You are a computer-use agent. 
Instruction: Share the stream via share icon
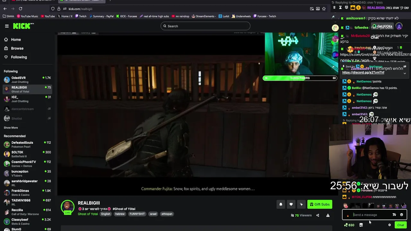pos(318,215)
